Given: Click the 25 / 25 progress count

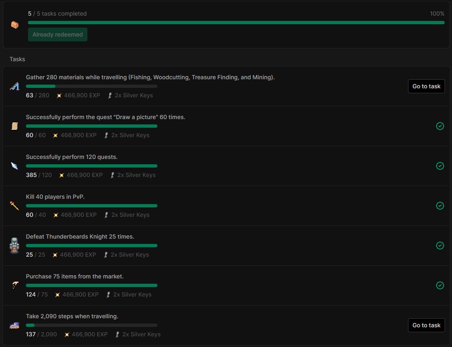Looking at the screenshot, I should click(x=35, y=255).
